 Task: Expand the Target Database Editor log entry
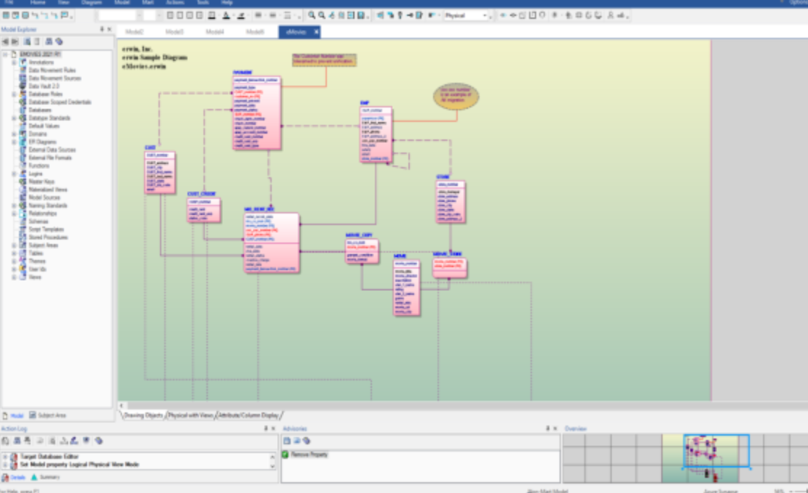tap(5, 457)
